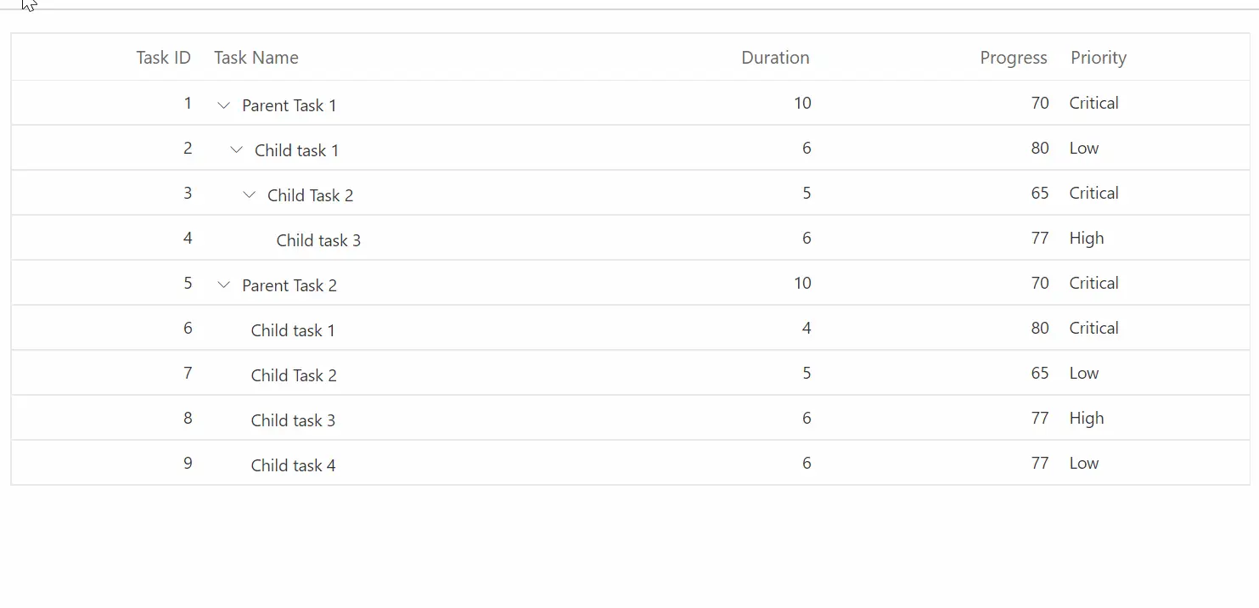Click the High priority cell of task 8
Image resolution: width=1259 pixels, height=608 pixels.
1087,418
